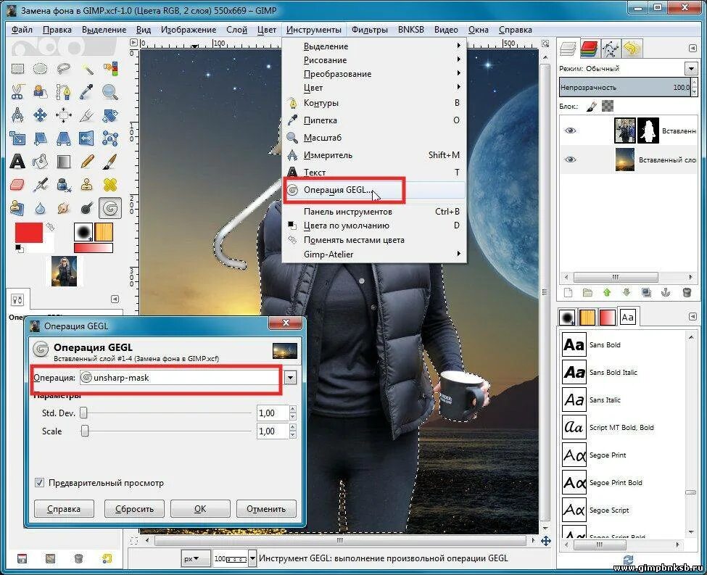Select the GEGL Operation tool in toolbox
Screen dimensions: 707x575
click(x=110, y=208)
